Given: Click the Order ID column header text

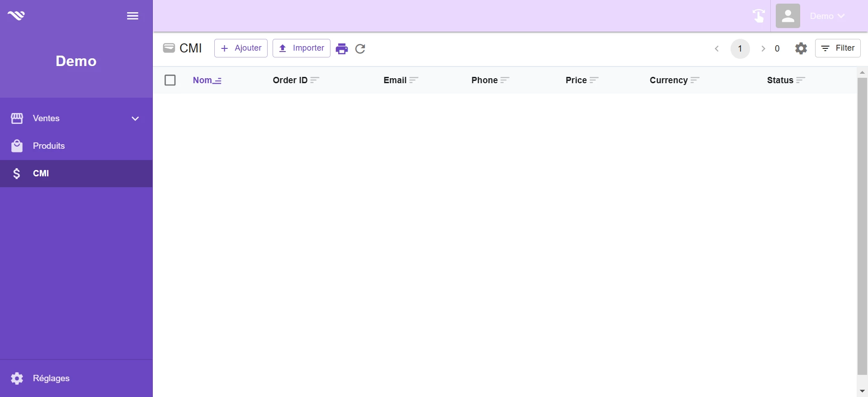Looking at the screenshot, I should pyautogui.click(x=290, y=80).
